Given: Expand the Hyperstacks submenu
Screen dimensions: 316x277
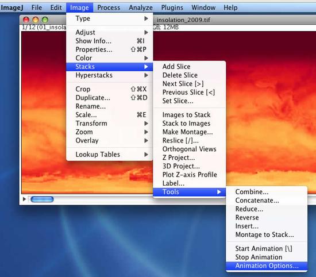Looking at the screenshot, I should pos(109,75).
